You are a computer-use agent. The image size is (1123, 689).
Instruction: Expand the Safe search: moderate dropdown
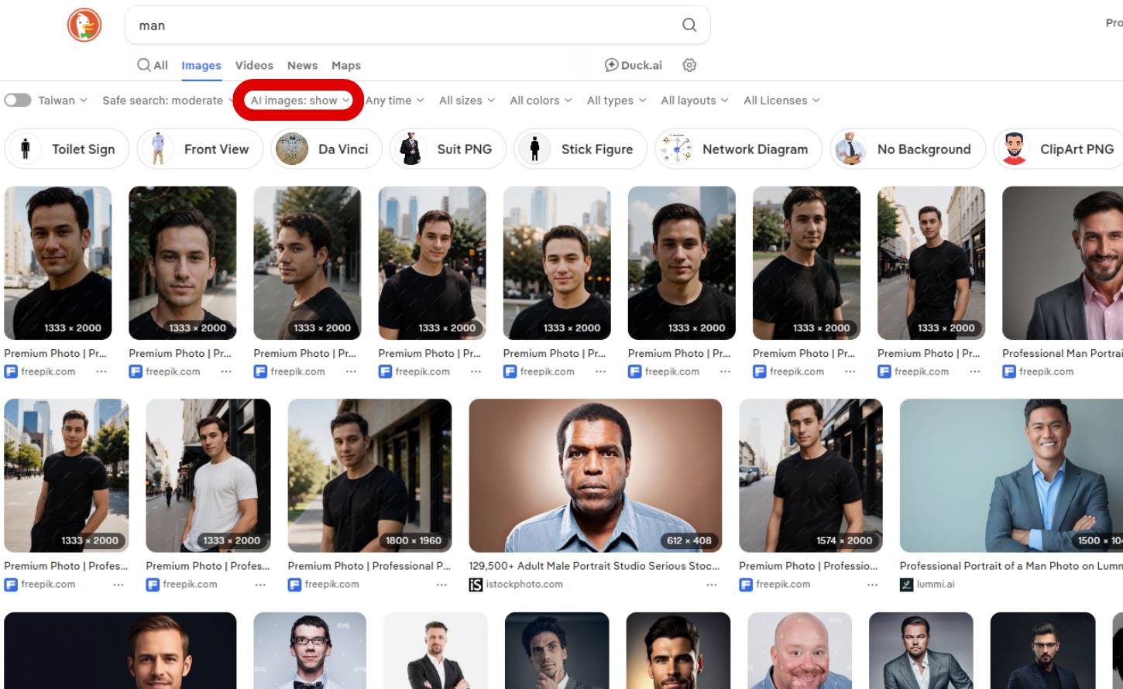pyautogui.click(x=167, y=100)
